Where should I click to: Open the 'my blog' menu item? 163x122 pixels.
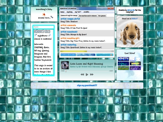tap(69, 12)
